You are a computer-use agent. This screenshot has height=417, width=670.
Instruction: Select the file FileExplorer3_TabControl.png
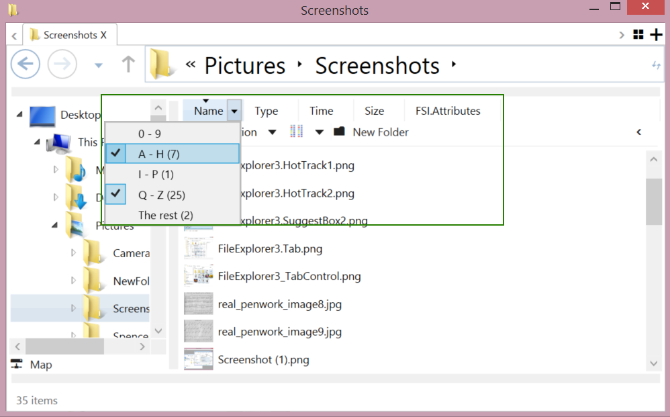[x=289, y=277]
